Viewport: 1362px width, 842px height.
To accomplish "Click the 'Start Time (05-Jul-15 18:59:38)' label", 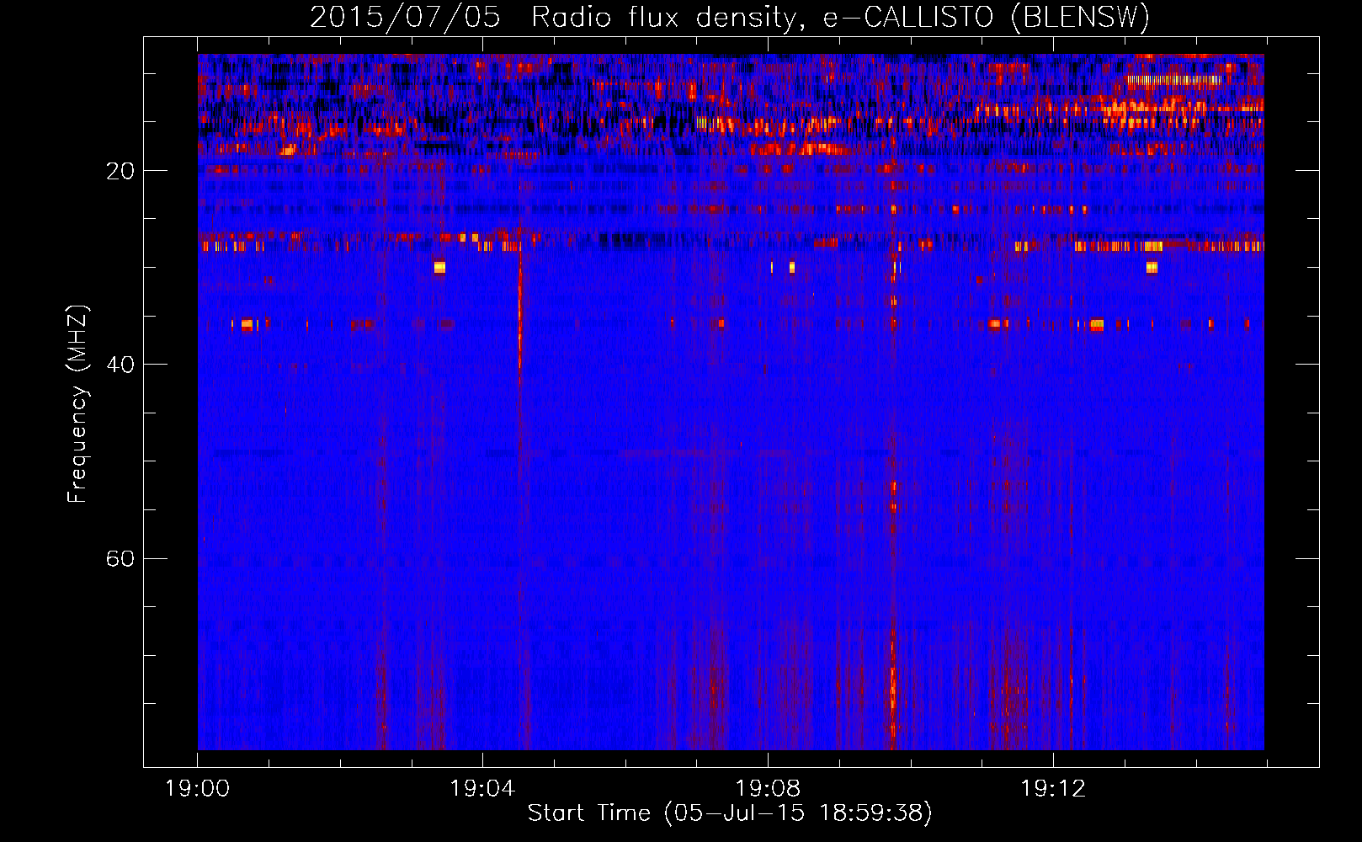I will [x=730, y=813].
